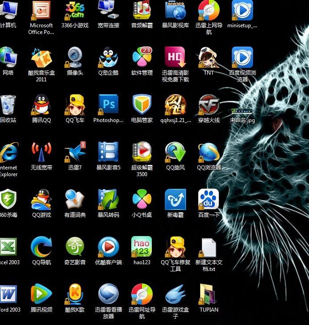
Task: Open 迅雷网址导航 icon
Action: tap(142, 294)
